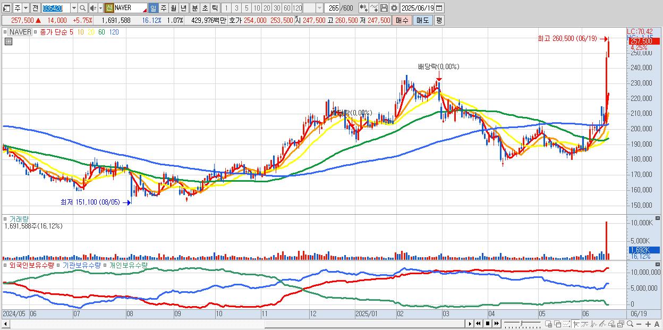
Task: Select the '년' yearly period tab
Action: click(x=183, y=8)
